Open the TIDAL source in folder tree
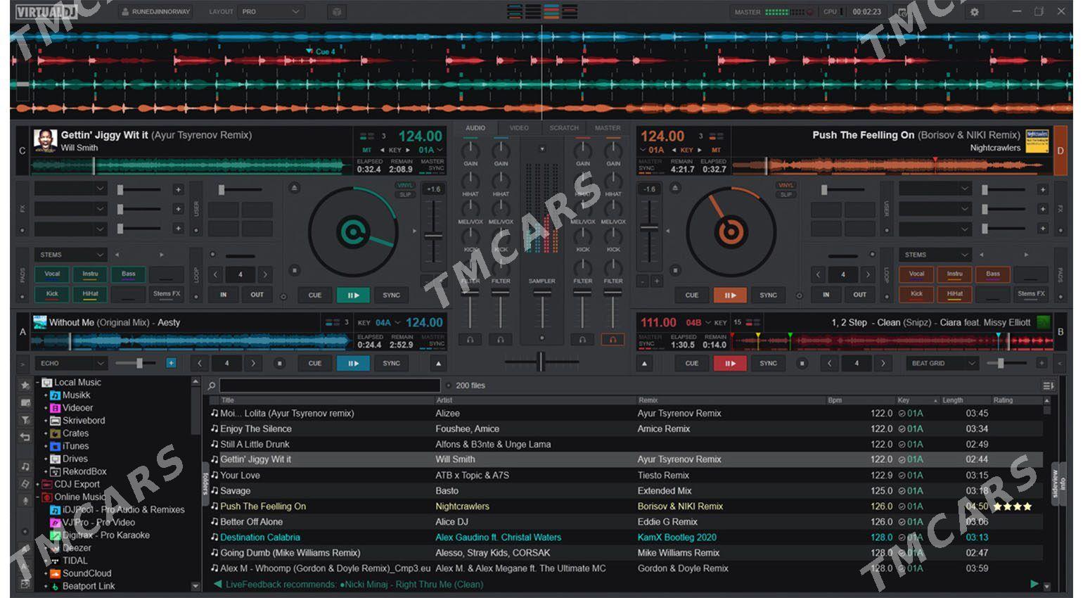Screen dimensions: 1083x598 [x=75, y=561]
